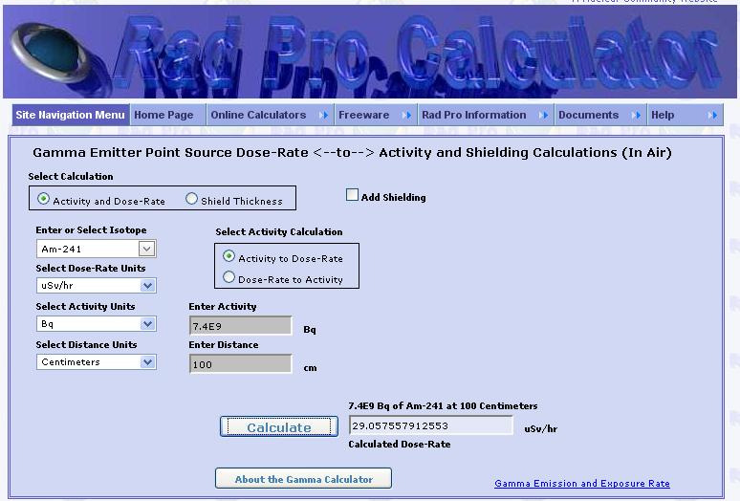Enable the Add Shielding checkbox
The height and width of the screenshot is (501, 740).
(x=352, y=195)
